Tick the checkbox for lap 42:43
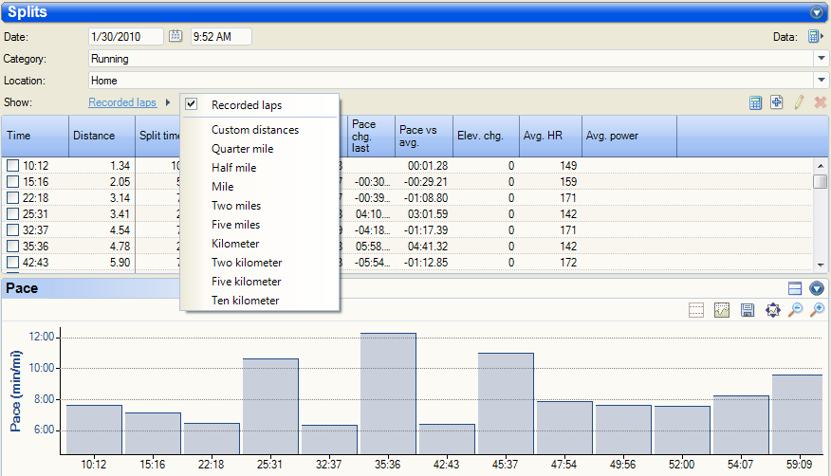Viewport: 831px width, 476px height. (x=12, y=262)
